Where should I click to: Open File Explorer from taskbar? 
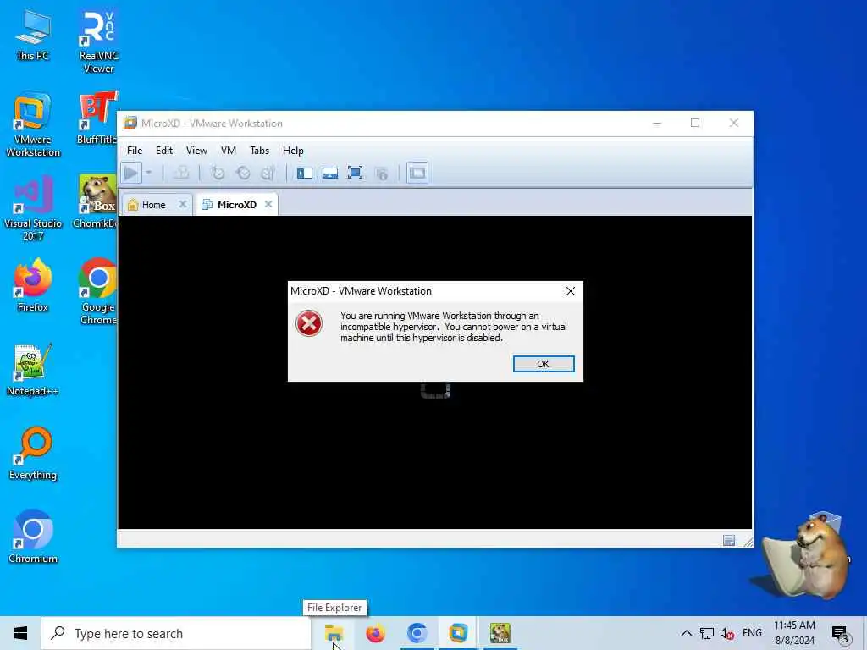click(x=334, y=633)
